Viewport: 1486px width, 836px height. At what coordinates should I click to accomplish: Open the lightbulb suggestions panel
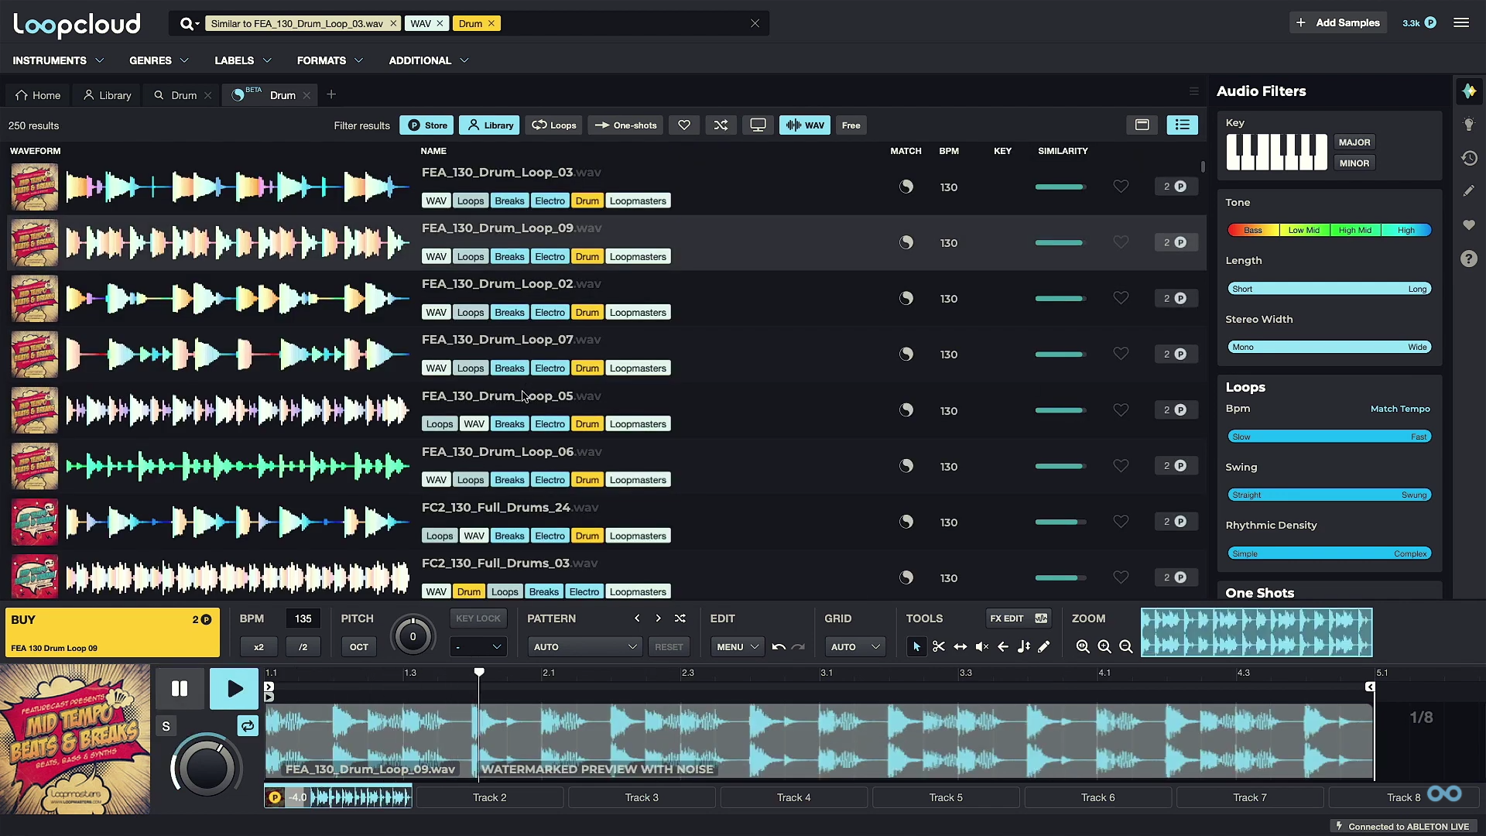1470,124
